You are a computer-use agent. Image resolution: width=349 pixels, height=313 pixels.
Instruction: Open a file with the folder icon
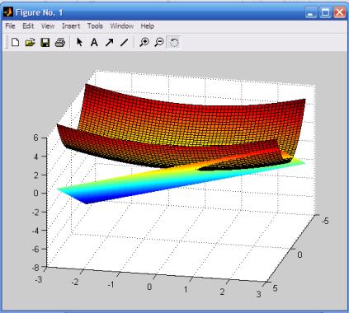point(31,43)
